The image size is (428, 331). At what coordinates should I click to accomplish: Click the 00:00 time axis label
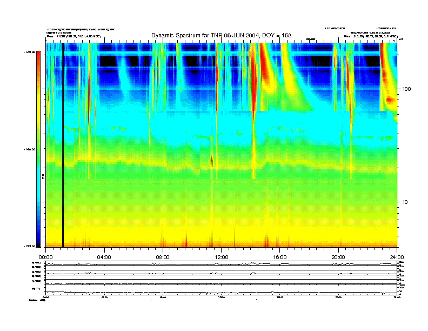tap(45, 257)
